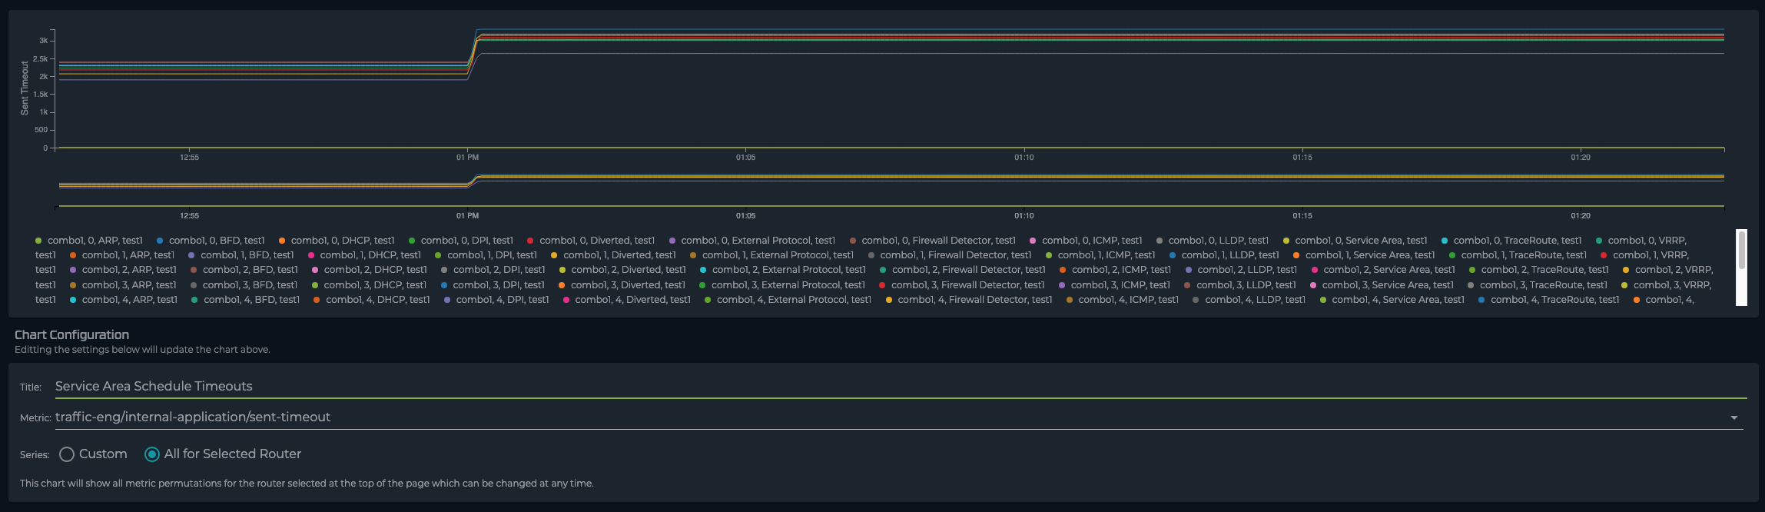Click legend item combo1, 2, ICMP, test1
This screenshot has height=512, width=1765.
1116,270
